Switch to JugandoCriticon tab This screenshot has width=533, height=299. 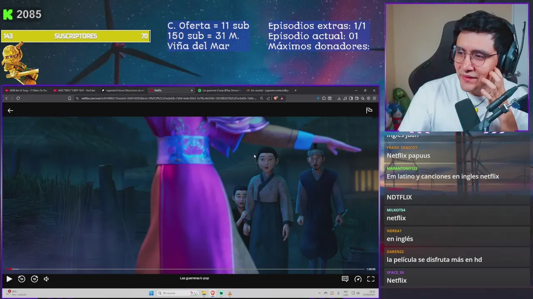click(x=123, y=90)
